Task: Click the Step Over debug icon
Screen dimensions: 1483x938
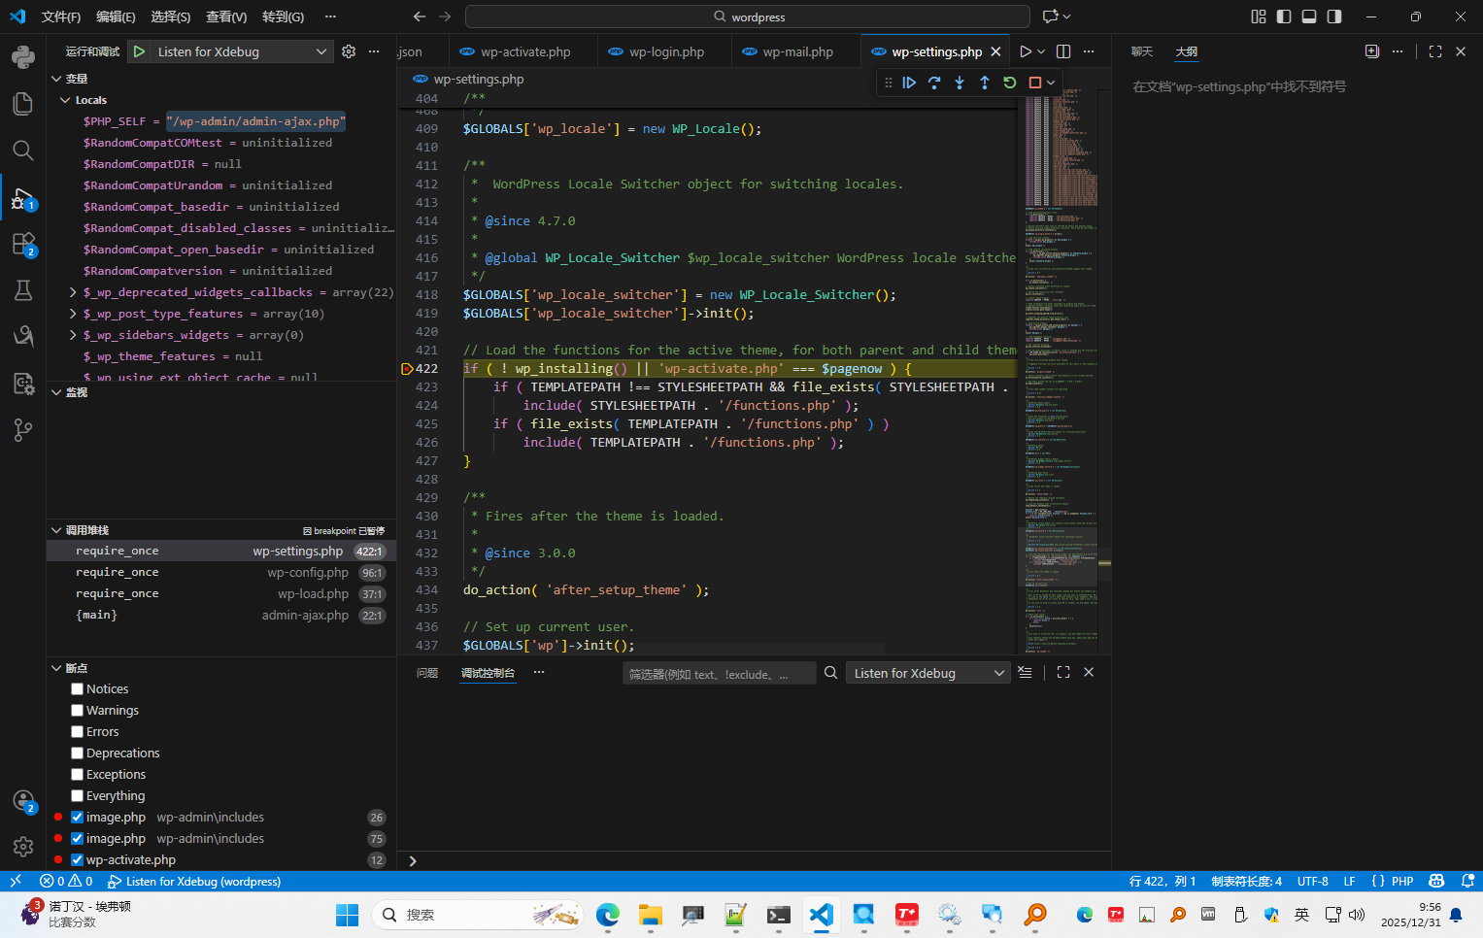Action: coord(934,83)
